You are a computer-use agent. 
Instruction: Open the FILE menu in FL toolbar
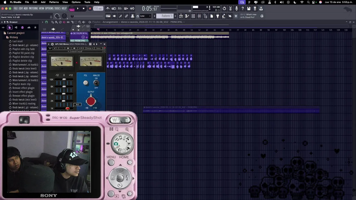(16, 9)
